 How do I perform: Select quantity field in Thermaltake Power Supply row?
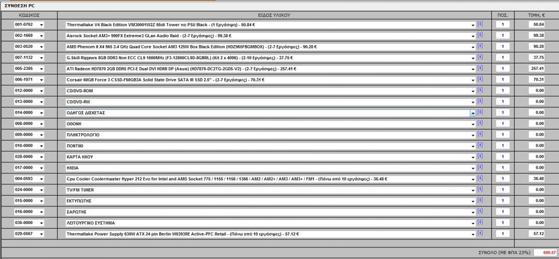pyautogui.click(x=503, y=234)
